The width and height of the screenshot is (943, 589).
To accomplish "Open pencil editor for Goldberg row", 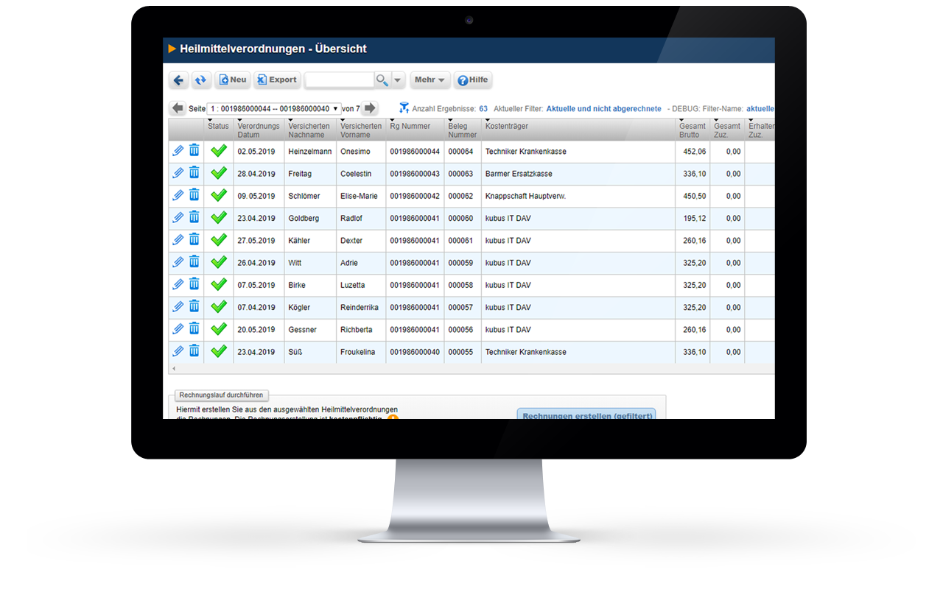I will (178, 218).
